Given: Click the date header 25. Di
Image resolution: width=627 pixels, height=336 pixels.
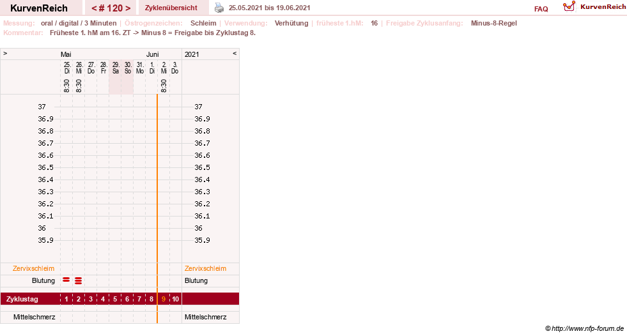Looking at the screenshot, I should pos(66,68).
